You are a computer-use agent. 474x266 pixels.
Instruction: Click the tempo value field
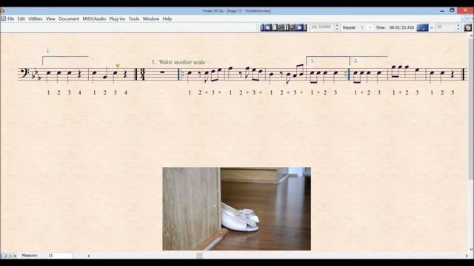pyautogui.click(x=446, y=27)
